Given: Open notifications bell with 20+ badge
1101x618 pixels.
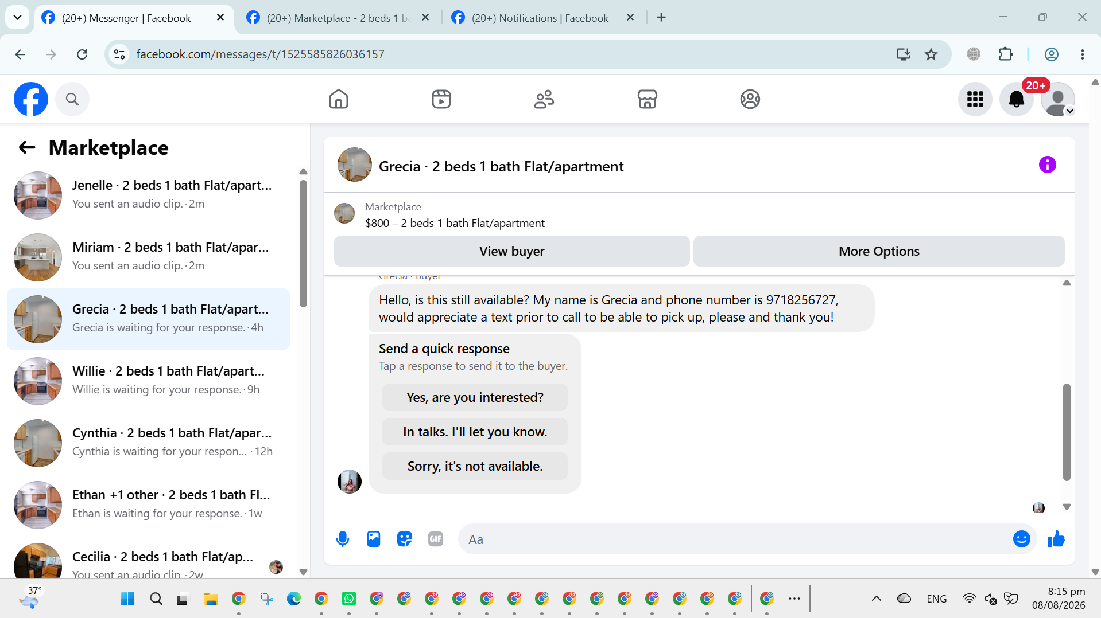Looking at the screenshot, I should [x=1017, y=99].
